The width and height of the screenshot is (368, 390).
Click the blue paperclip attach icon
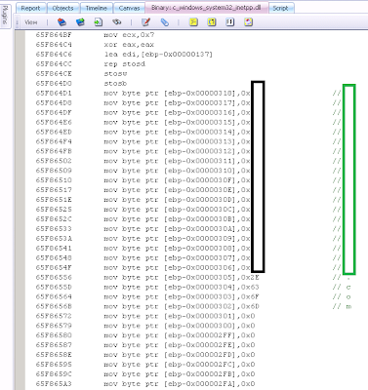[165, 22]
